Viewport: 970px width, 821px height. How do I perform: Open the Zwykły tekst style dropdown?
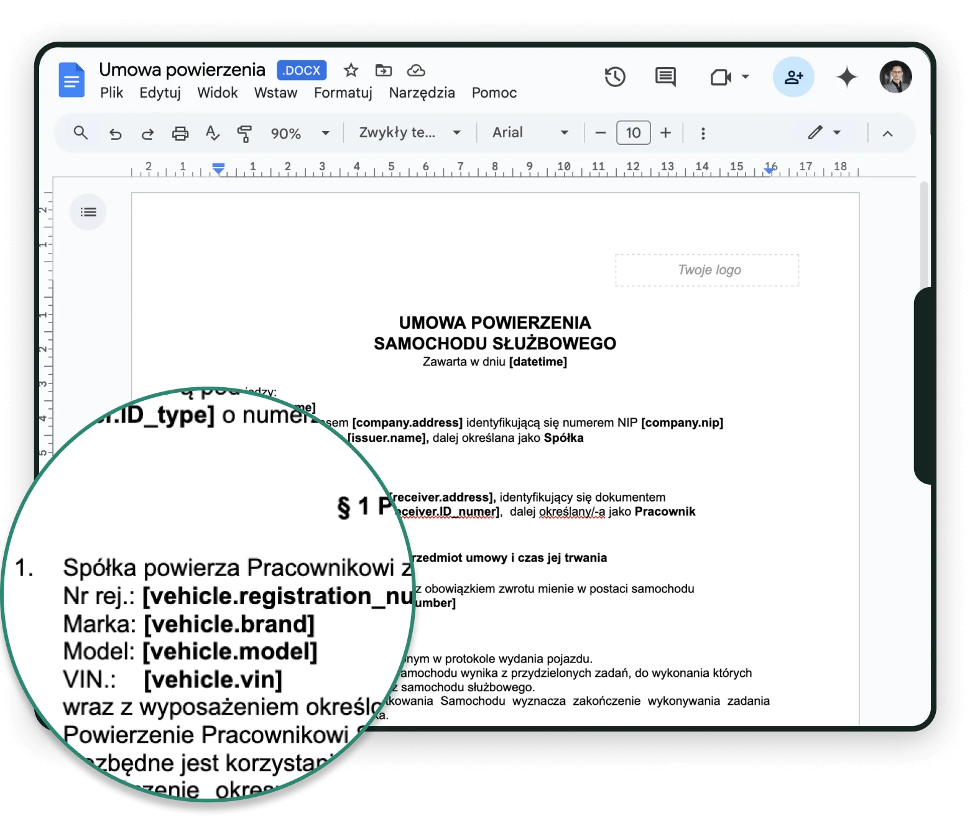click(x=410, y=132)
